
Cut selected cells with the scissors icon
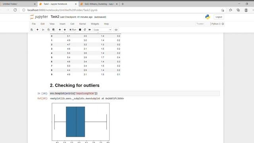coord(43,30)
